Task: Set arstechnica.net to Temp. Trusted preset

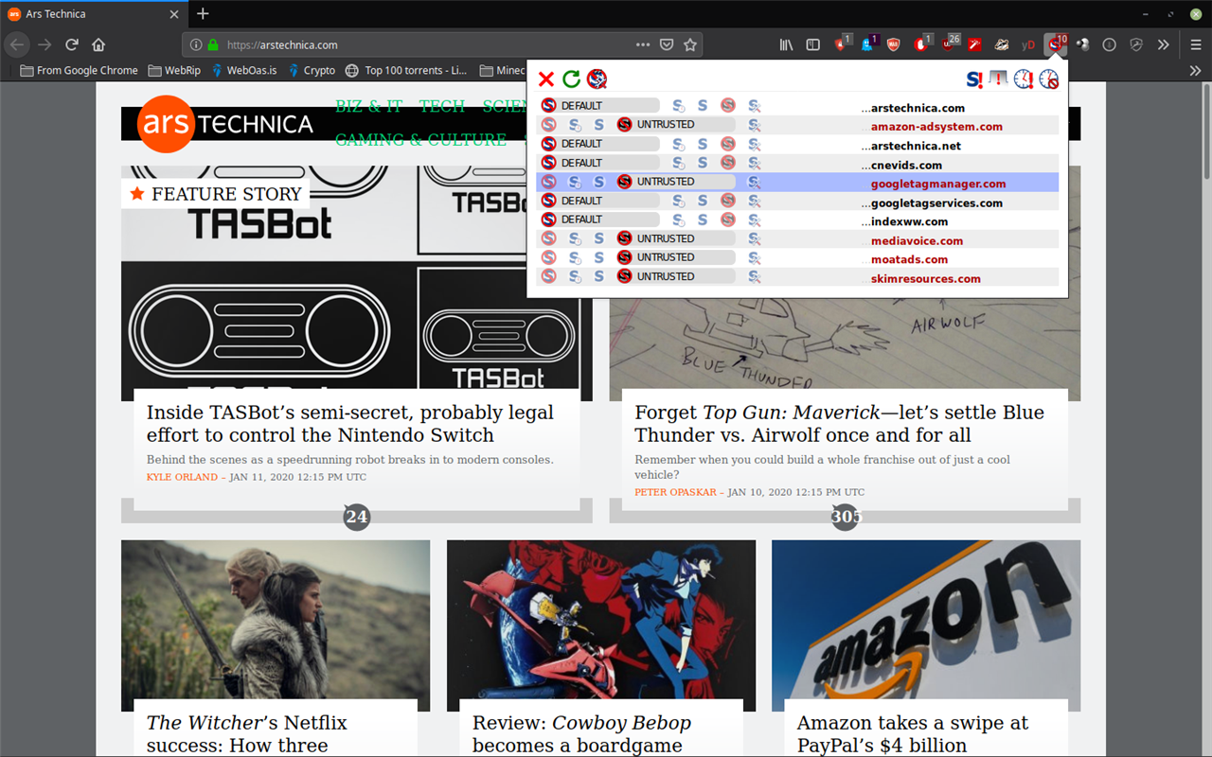Action: [x=678, y=144]
